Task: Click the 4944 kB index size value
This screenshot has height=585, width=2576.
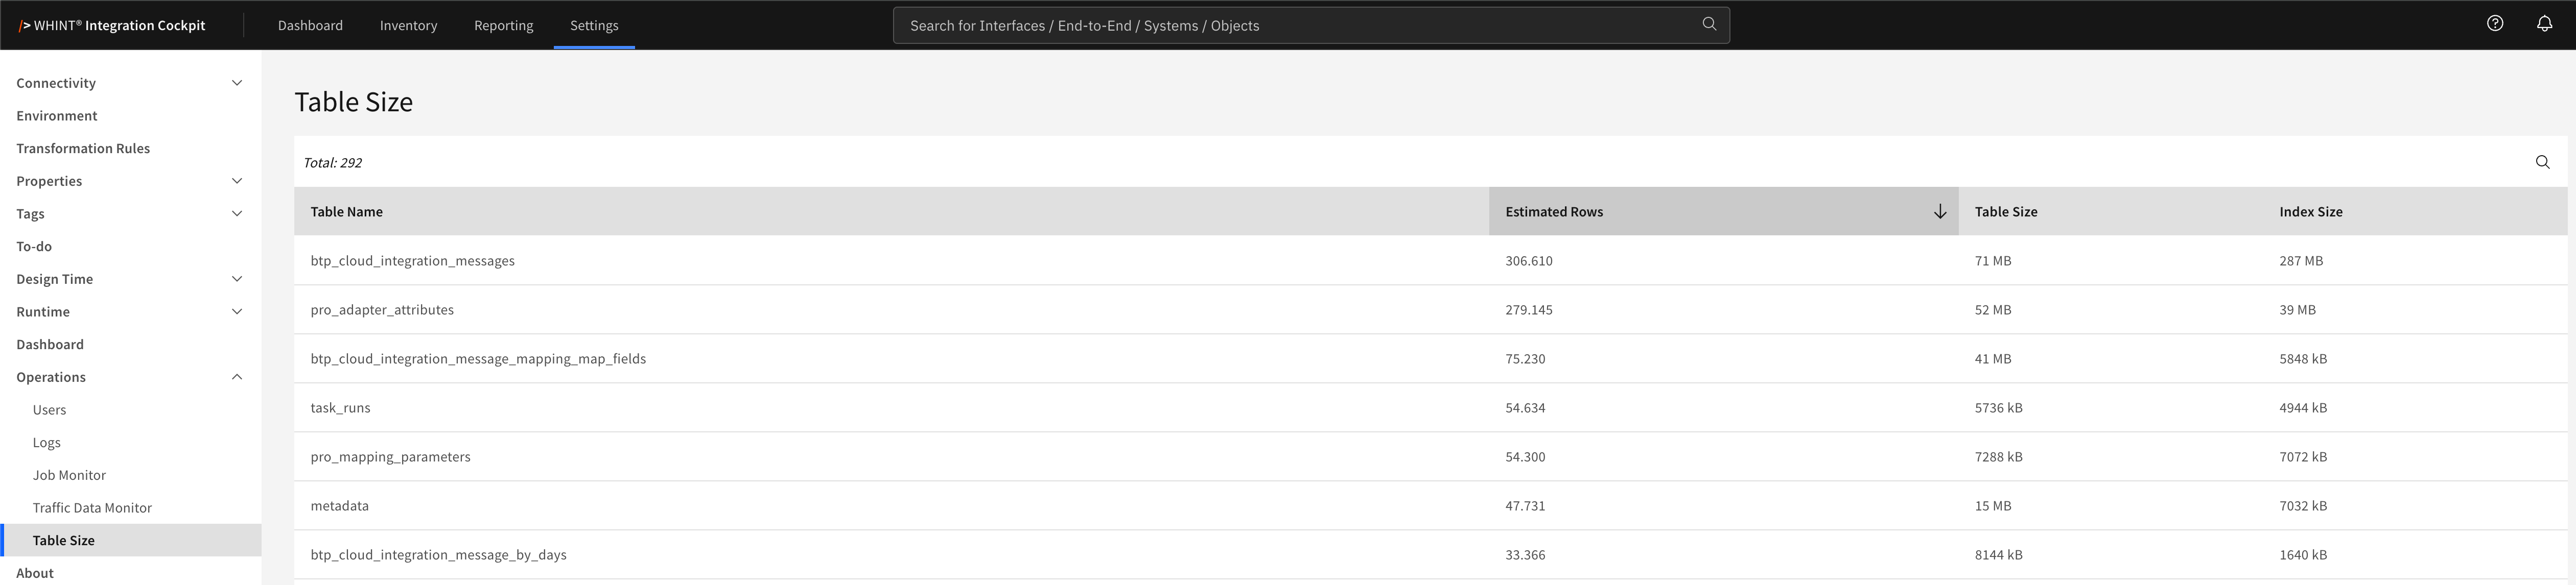Action: tap(2303, 407)
